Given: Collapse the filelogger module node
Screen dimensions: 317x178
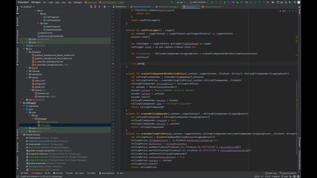Looking at the screenshot, I should [21, 103].
